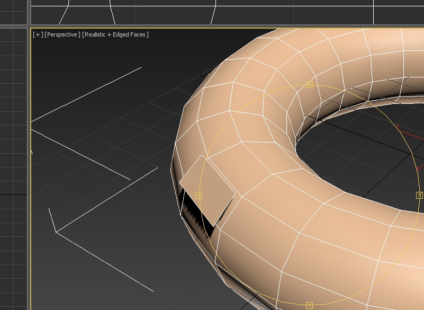Open the Realistic + Edged Faces shading menu
424x310 pixels.
115,34
